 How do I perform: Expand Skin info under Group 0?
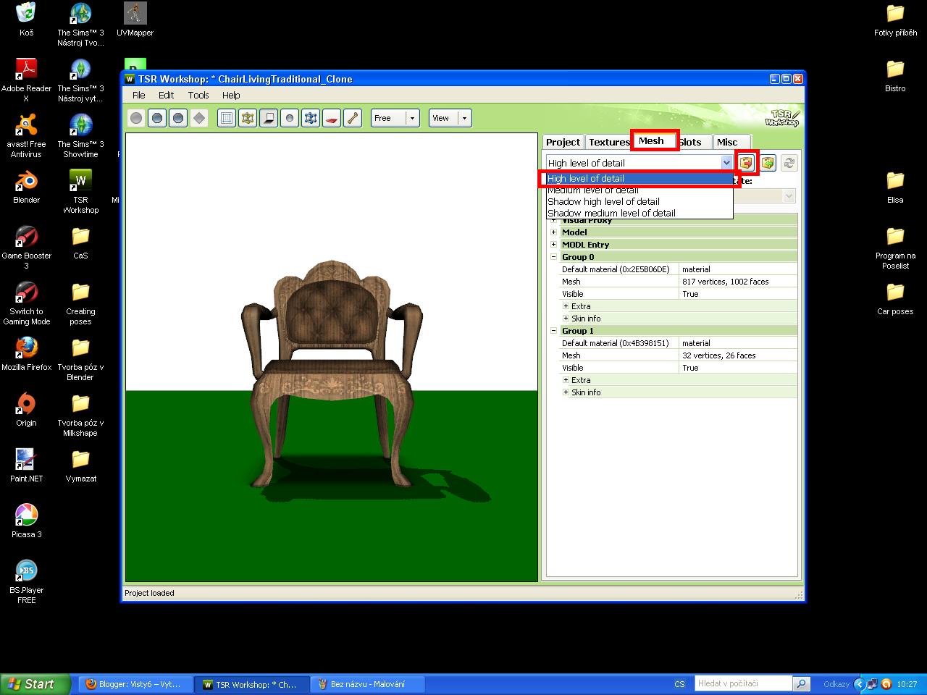point(566,319)
